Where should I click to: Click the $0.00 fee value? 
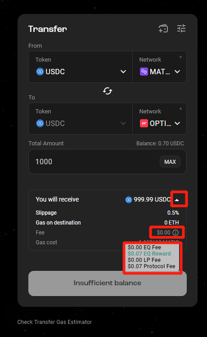point(164,233)
